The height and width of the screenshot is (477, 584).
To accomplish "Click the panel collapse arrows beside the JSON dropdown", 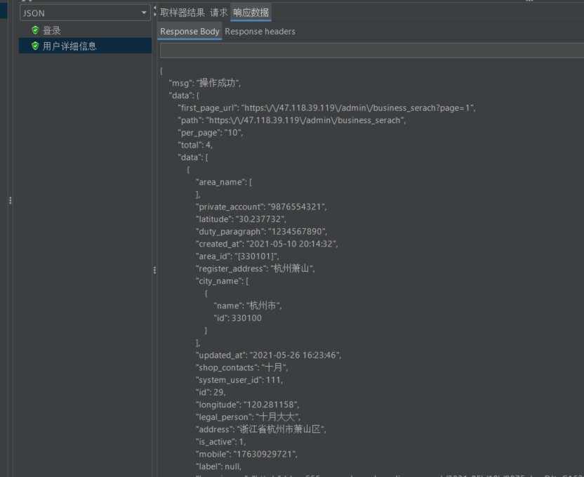I will point(154,11).
